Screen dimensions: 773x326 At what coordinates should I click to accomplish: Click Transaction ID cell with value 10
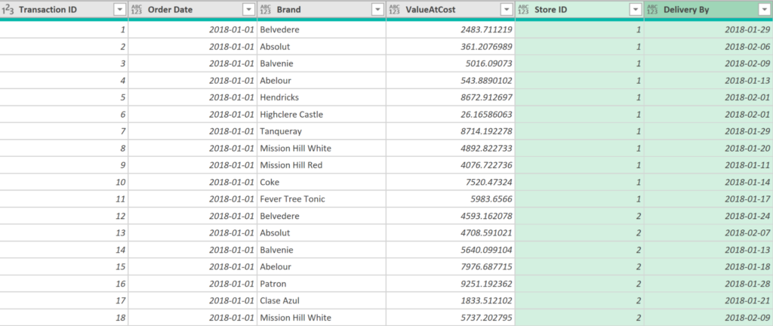(x=64, y=182)
